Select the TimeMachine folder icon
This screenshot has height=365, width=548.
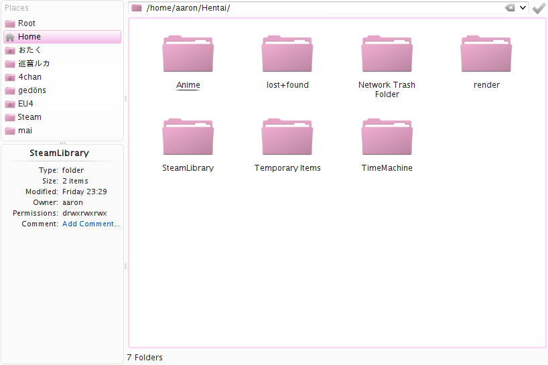point(387,137)
